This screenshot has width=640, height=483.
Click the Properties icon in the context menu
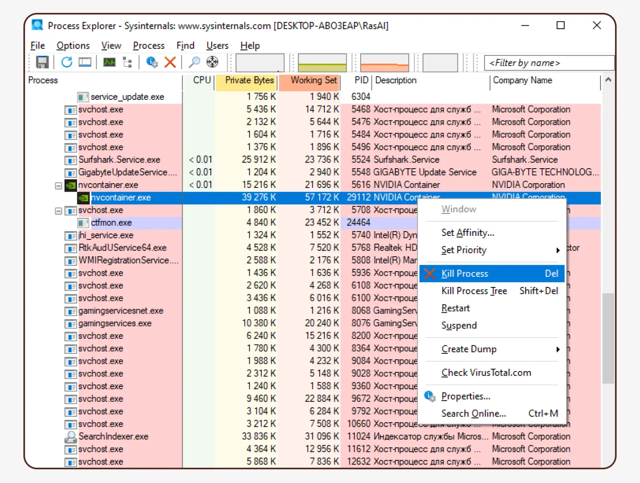pos(430,396)
